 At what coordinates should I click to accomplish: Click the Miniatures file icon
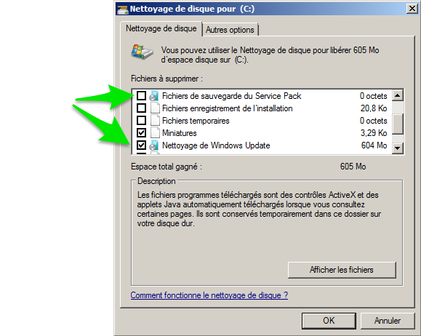pyautogui.click(x=155, y=133)
